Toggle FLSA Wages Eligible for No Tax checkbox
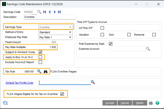 (x=62, y=94)
